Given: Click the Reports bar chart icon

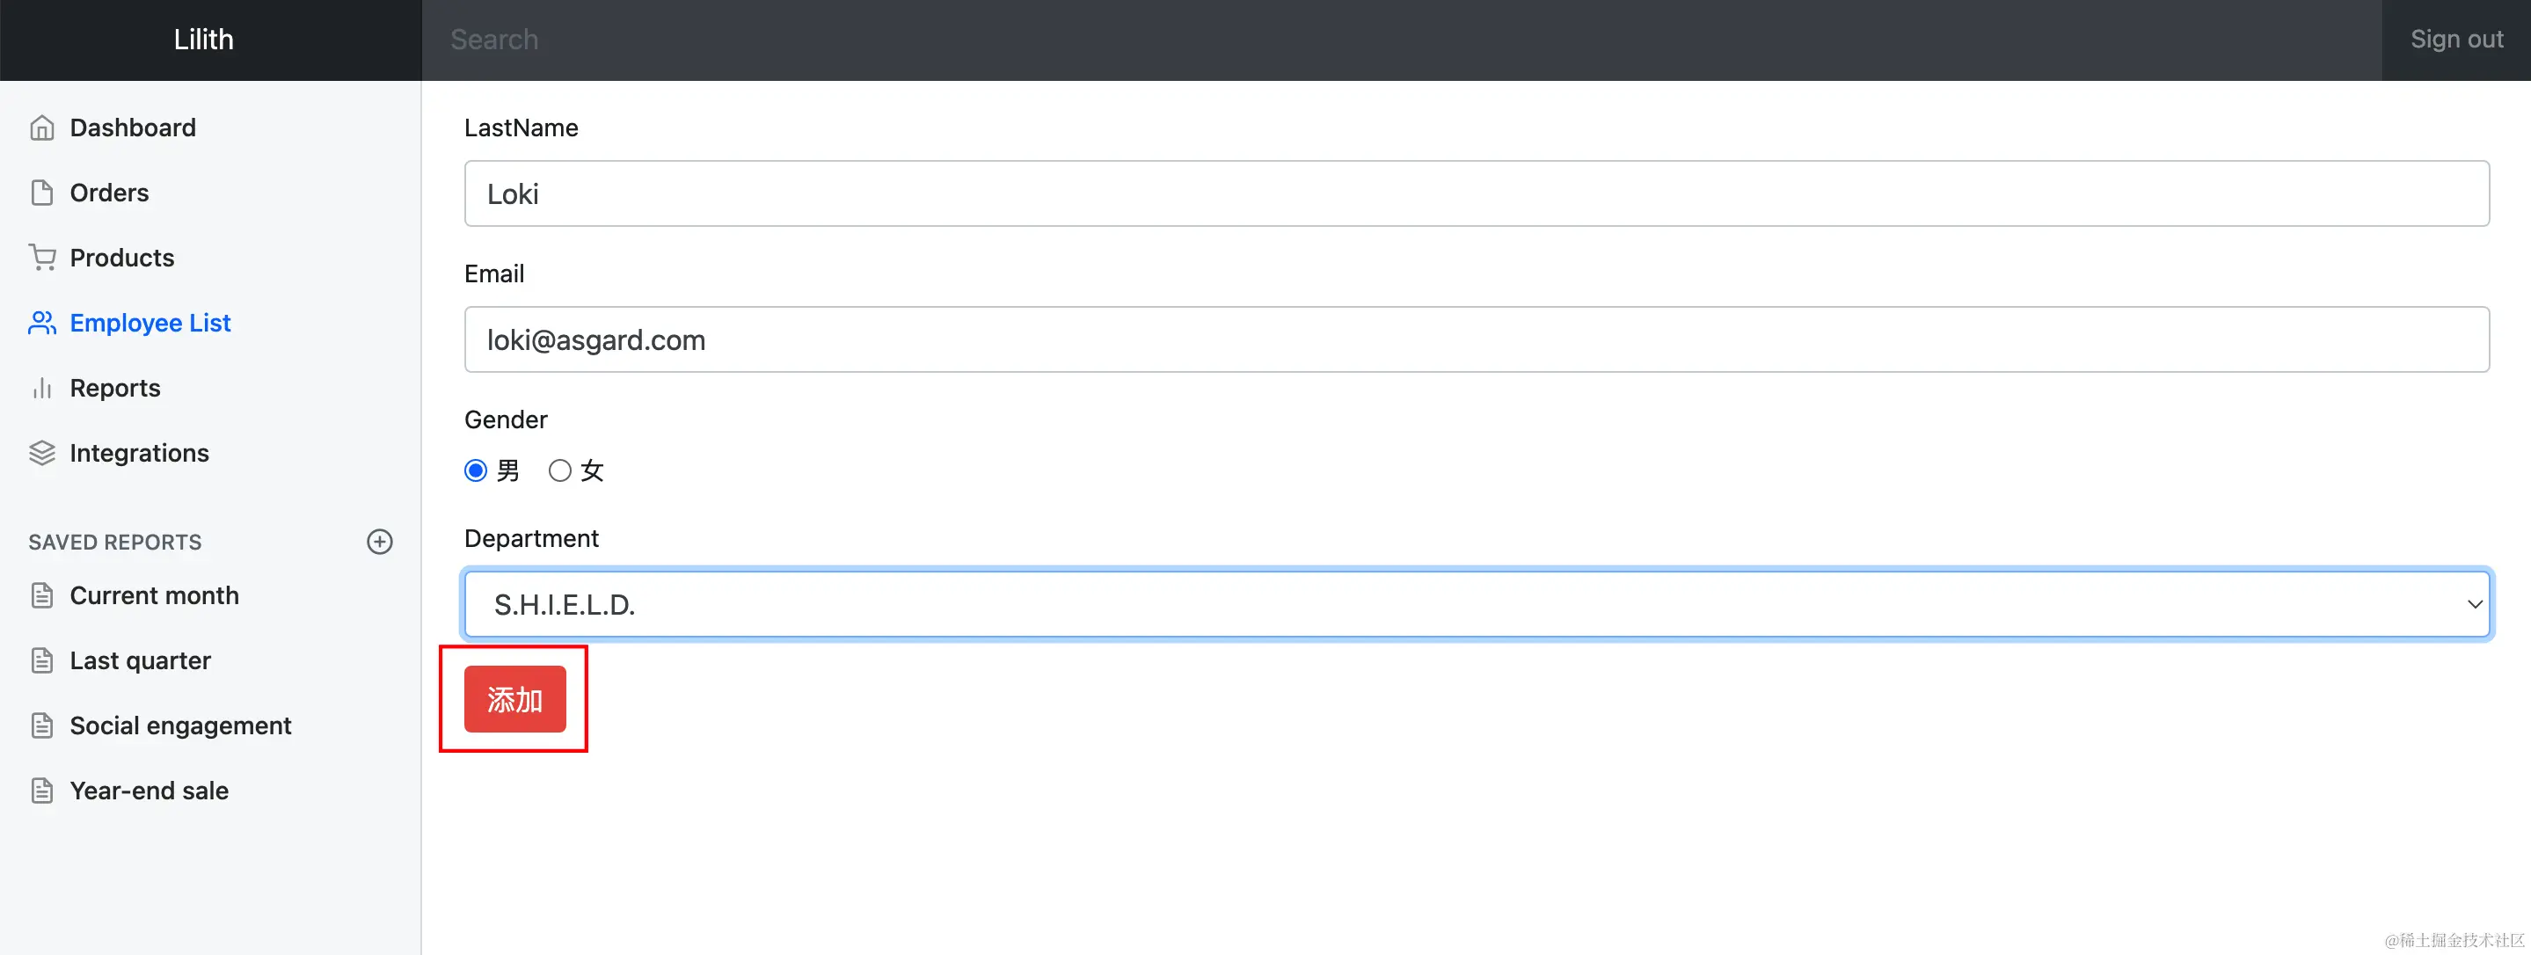Looking at the screenshot, I should tap(41, 388).
